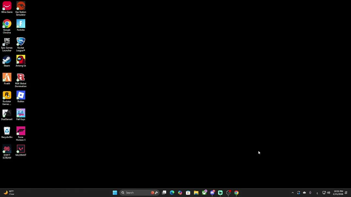The image size is (351, 197).
Task: Select the Among Us desktop icon
Action: 21,61
